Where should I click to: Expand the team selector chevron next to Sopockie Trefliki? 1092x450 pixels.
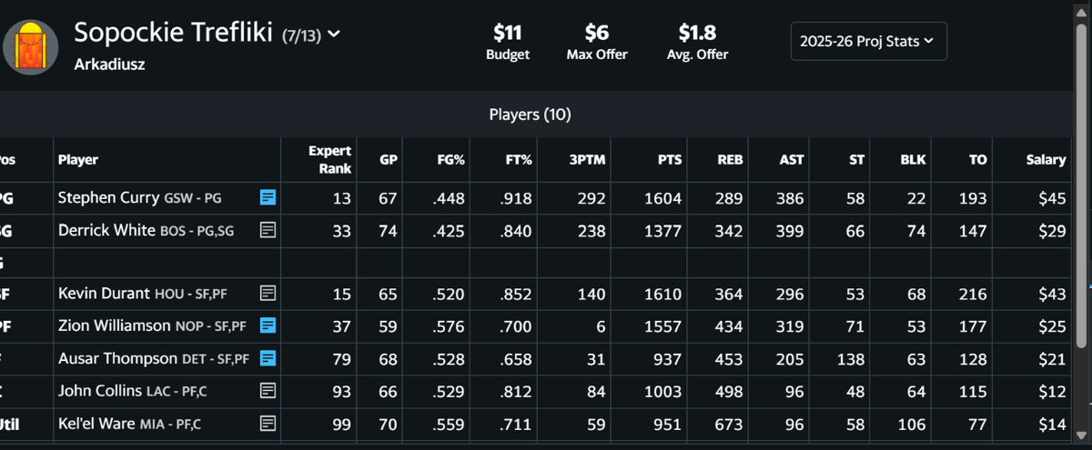click(334, 35)
